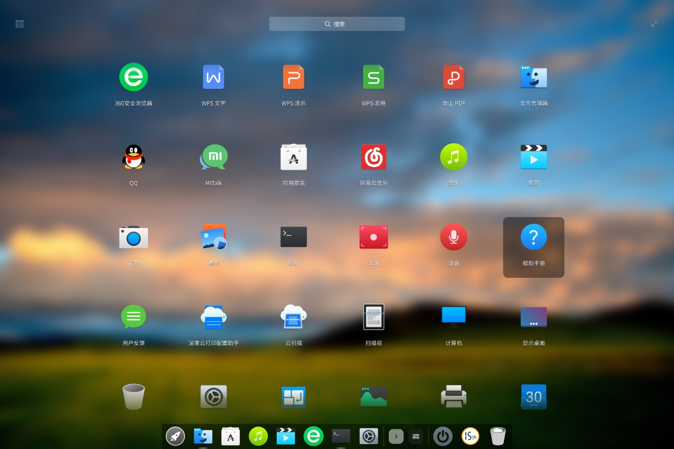This screenshot has width=674, height=449.
Task: Exit fullscreen launcher via corner icon
Action: coord(654,24)
